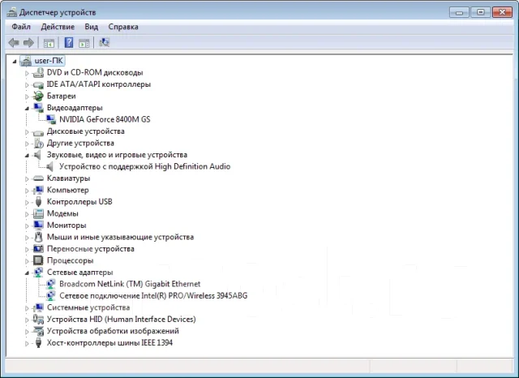Click the Другие устройства question-mark icon
The image size is (519, 378).
tap(38, 144)
